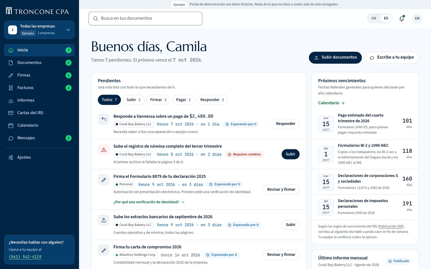Open the Todas las empresas company selector
The width and height of the screenshot is (431, 269).
(39, 30)
